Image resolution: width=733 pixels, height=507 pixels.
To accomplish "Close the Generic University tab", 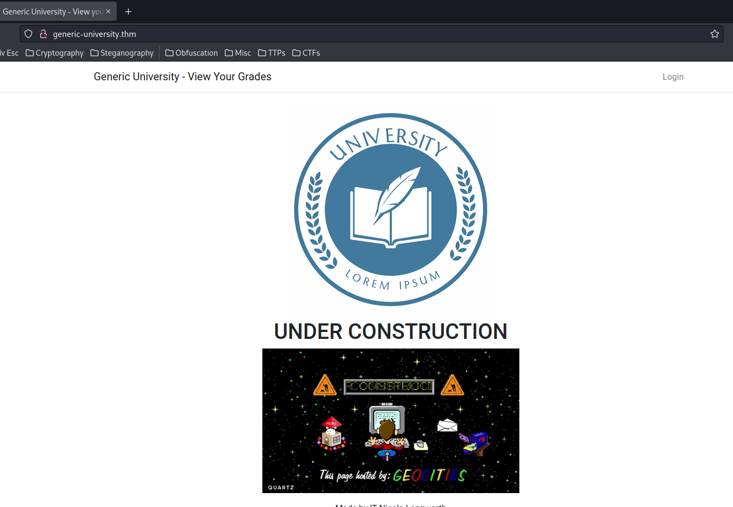I will click(x=108, y=11).
